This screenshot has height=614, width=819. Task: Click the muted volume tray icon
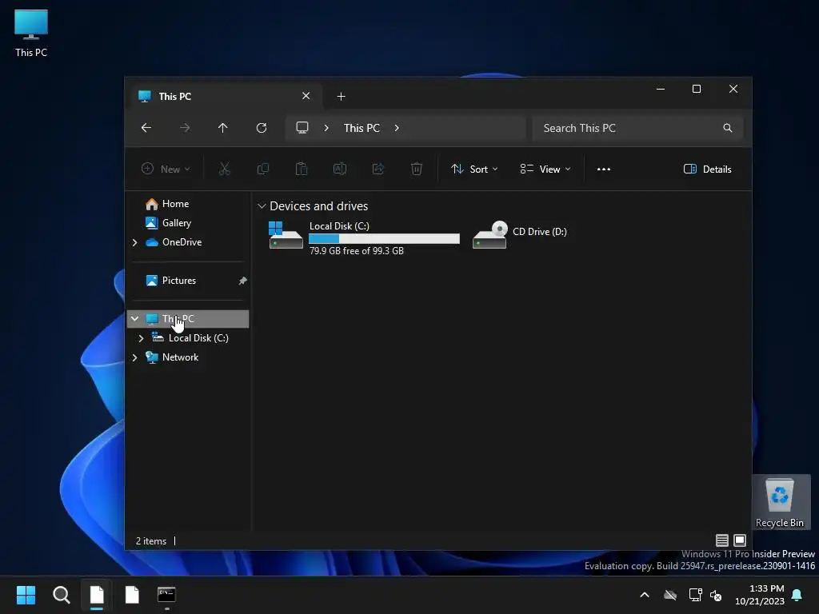(716, 595)
